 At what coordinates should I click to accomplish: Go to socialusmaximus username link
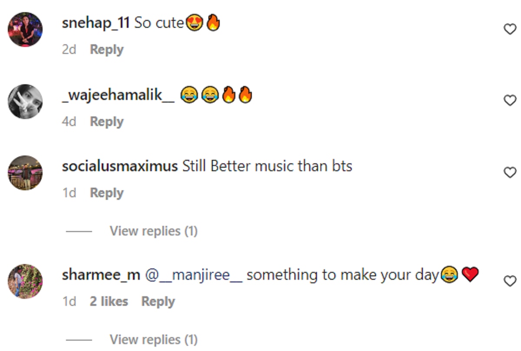120,166
